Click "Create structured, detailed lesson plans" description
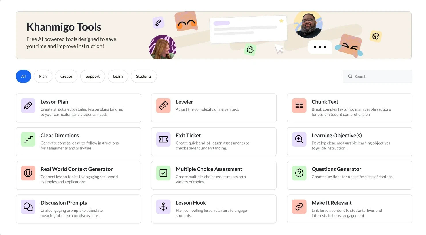The width and height of the screenshot is (426, 235). click(x=82, y=112)
